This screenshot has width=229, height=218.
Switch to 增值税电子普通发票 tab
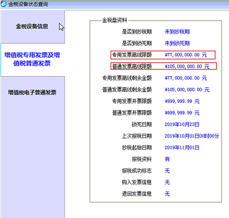point(33,93)
